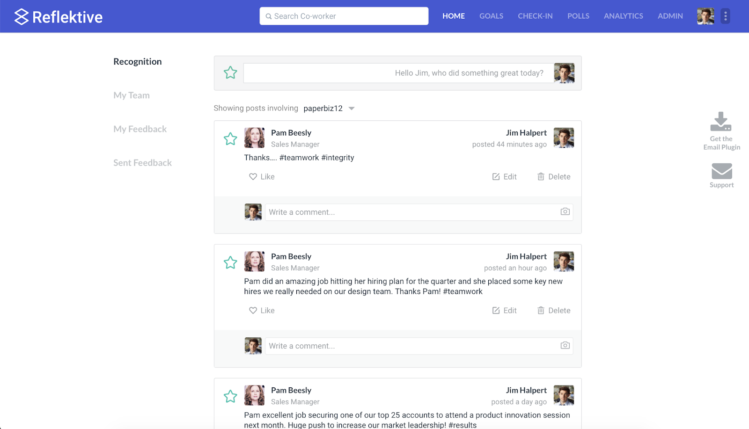749x429 pixels.
Task: Click the Reflektive logo in the navbar
Action: tap(57, 16)
